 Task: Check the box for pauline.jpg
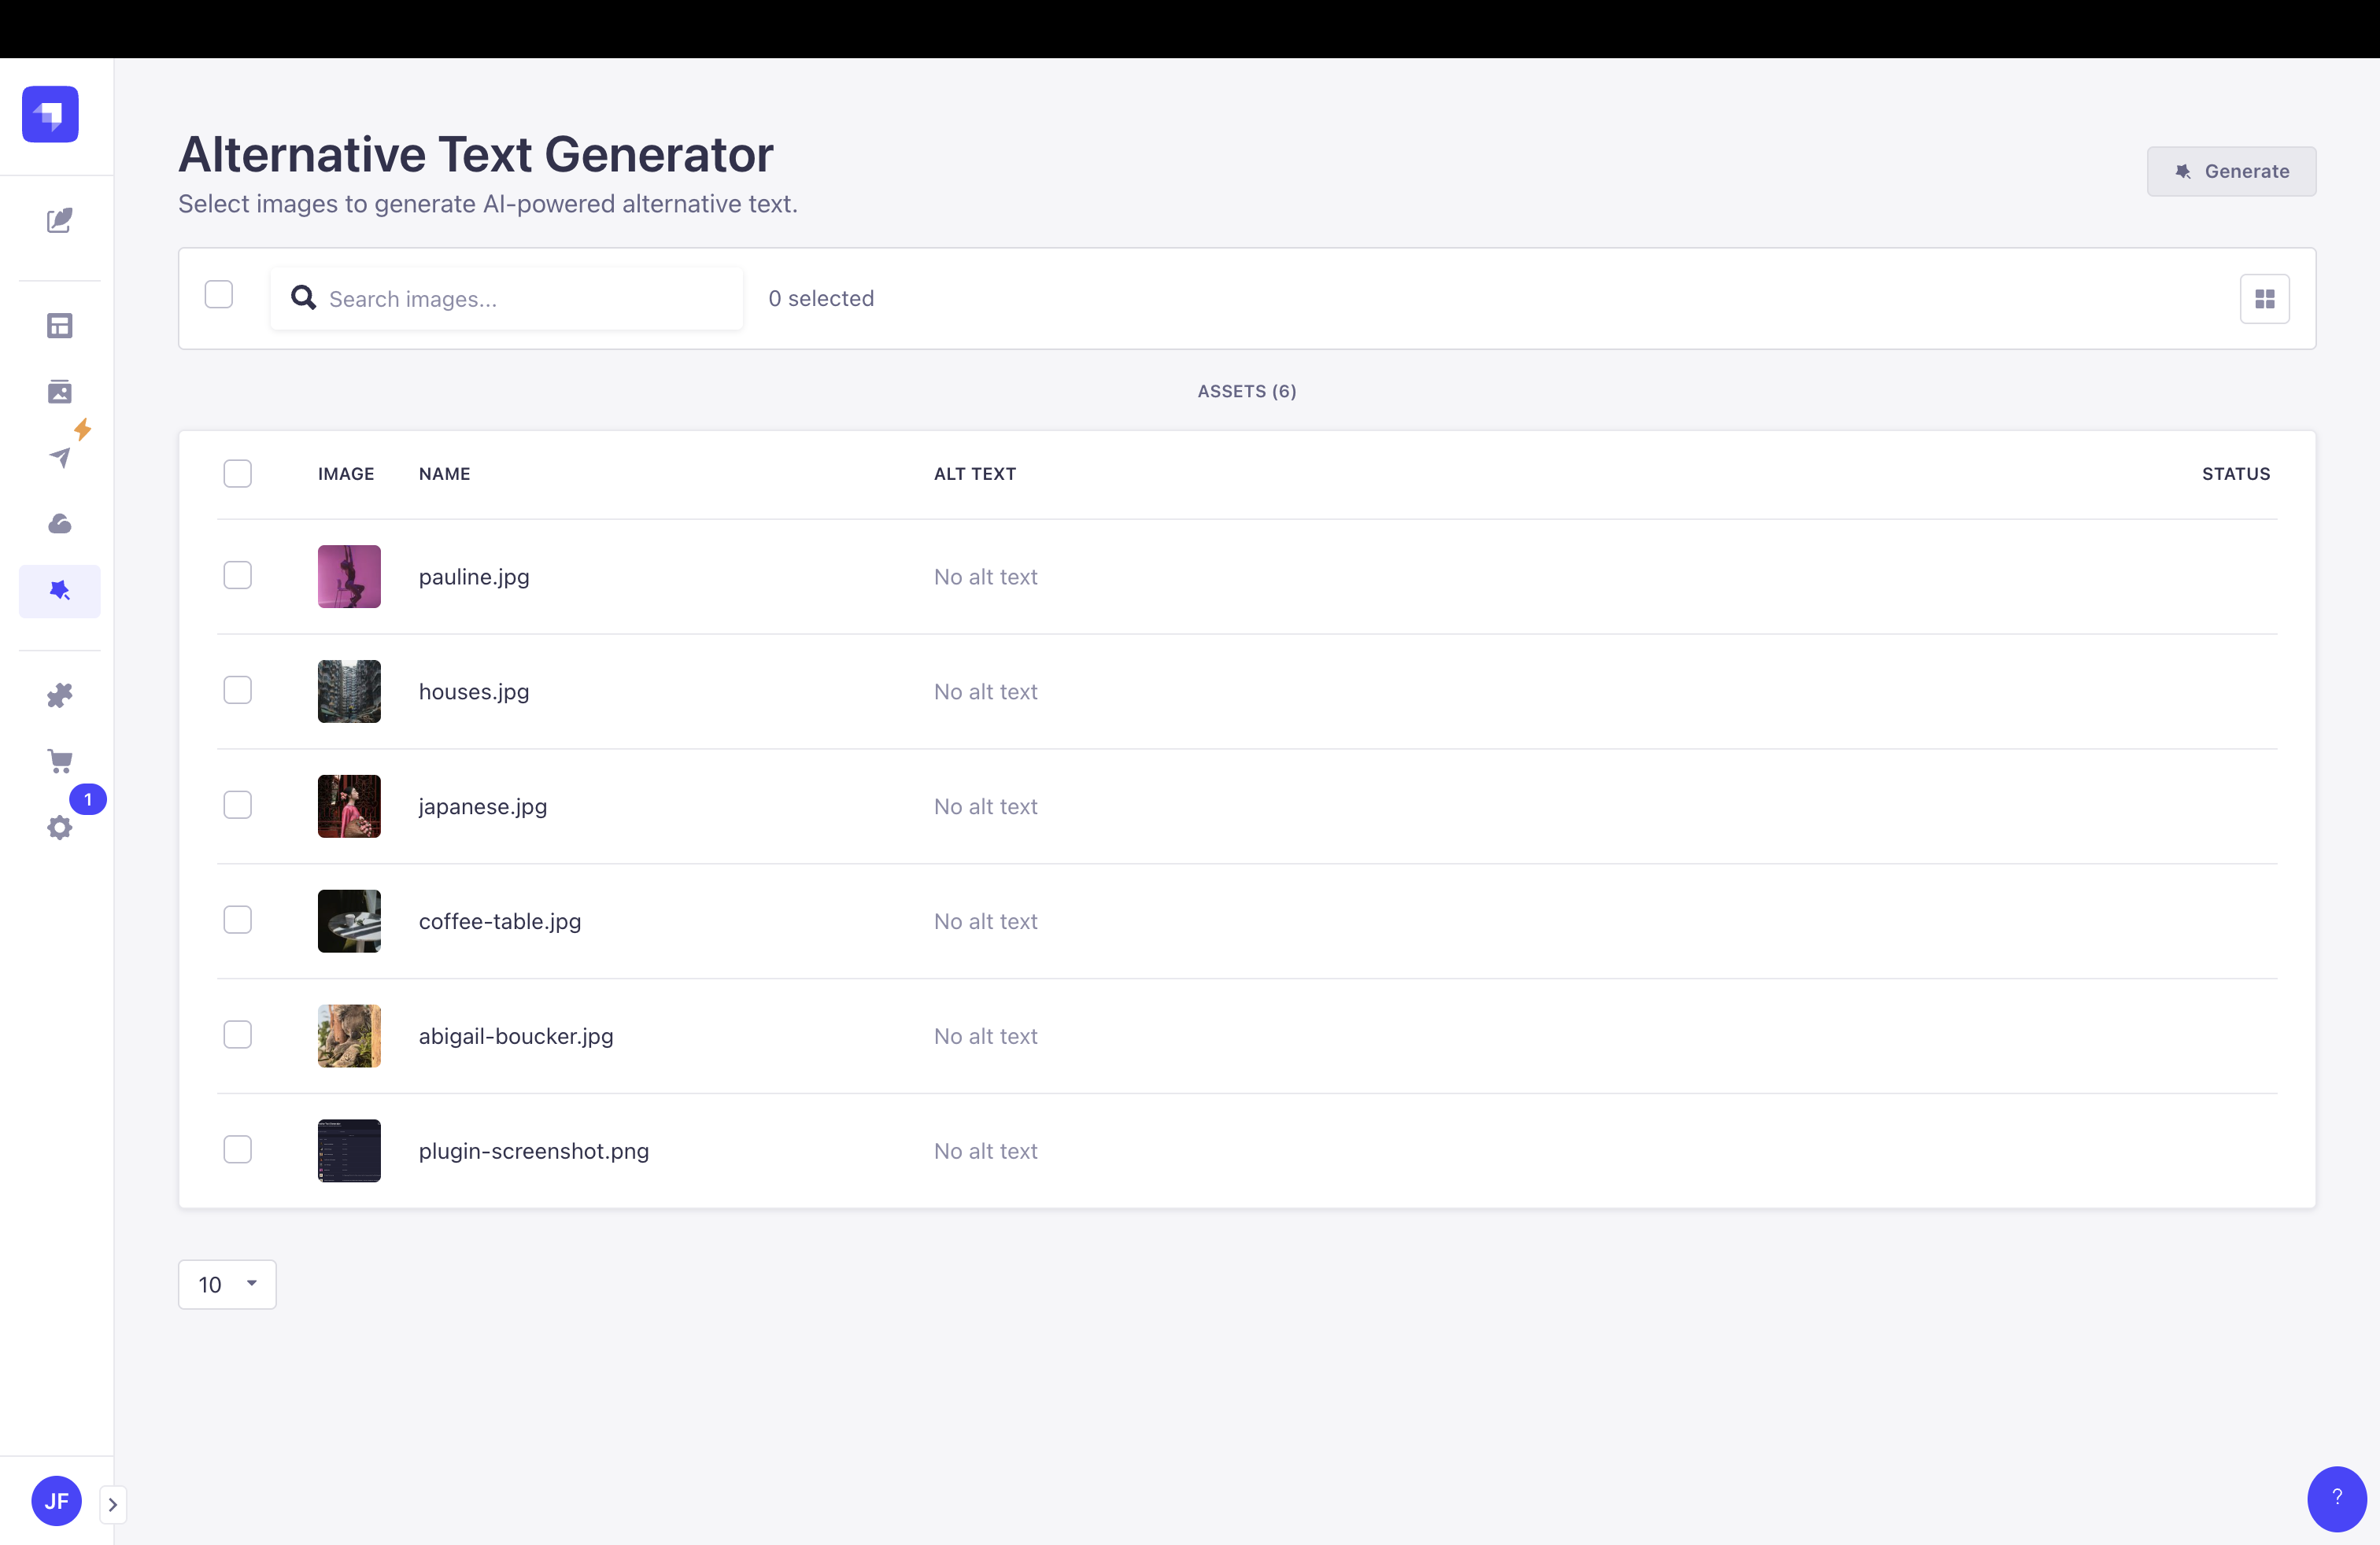click(x=237, y=576)
